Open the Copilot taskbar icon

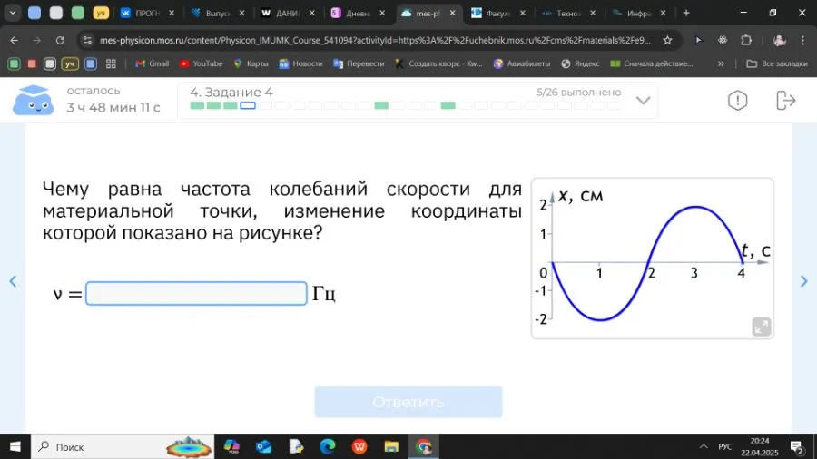tap(231, 446)
